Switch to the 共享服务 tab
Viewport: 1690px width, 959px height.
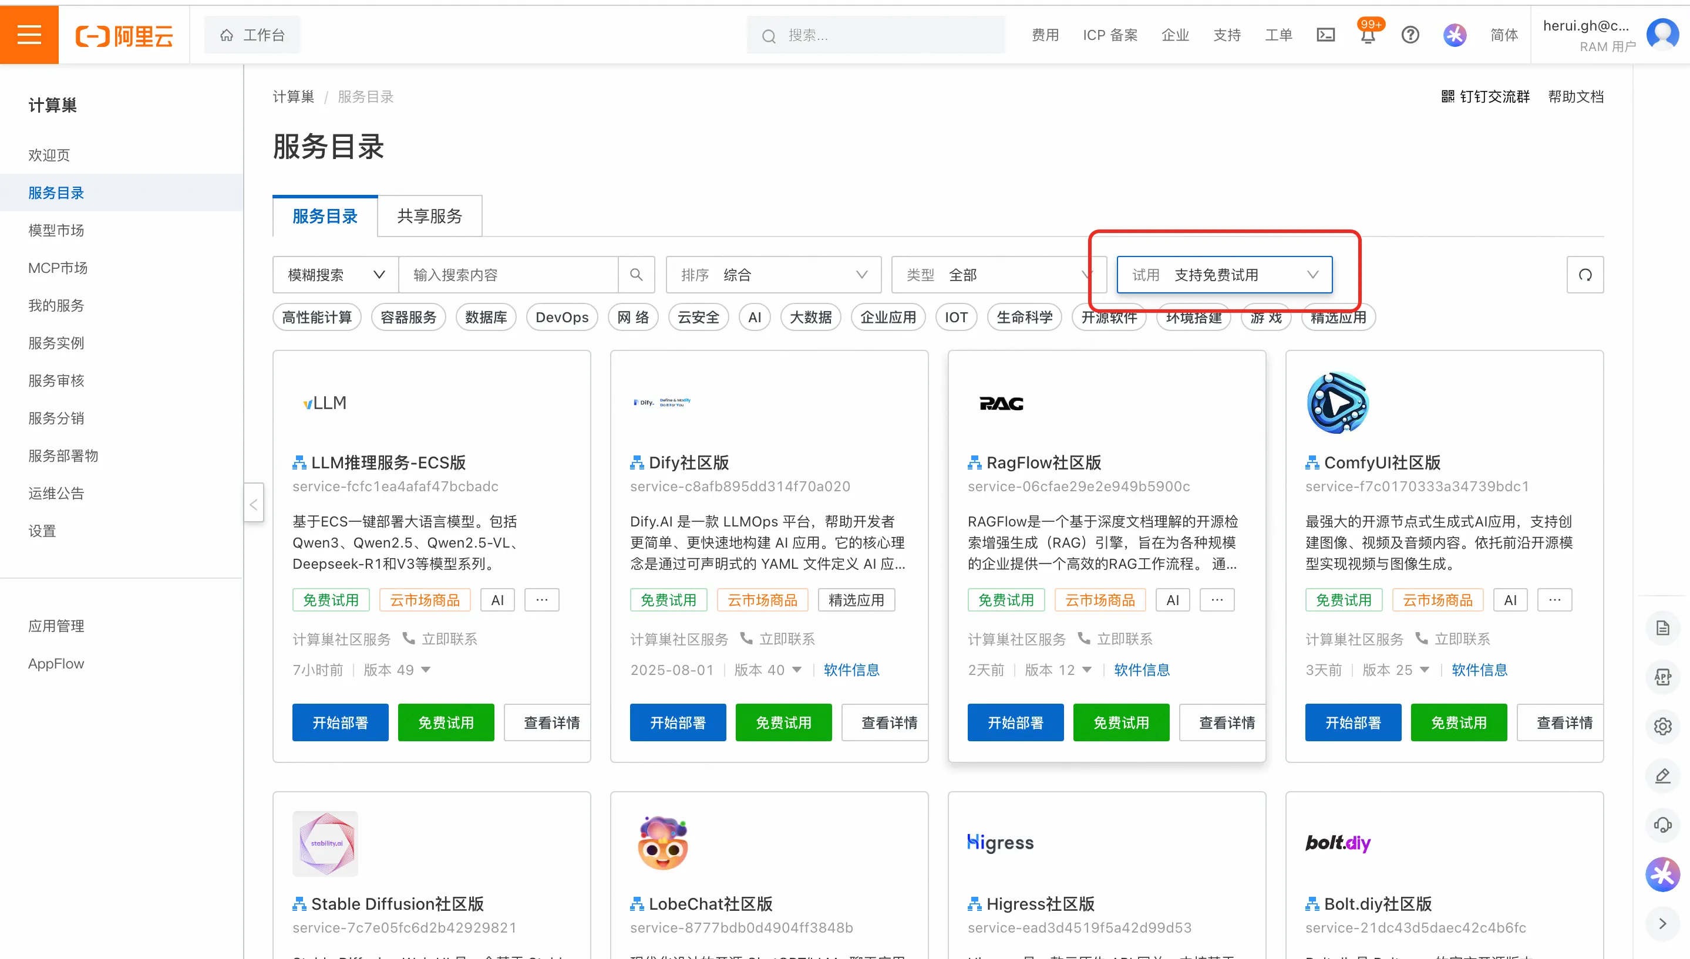430,215
